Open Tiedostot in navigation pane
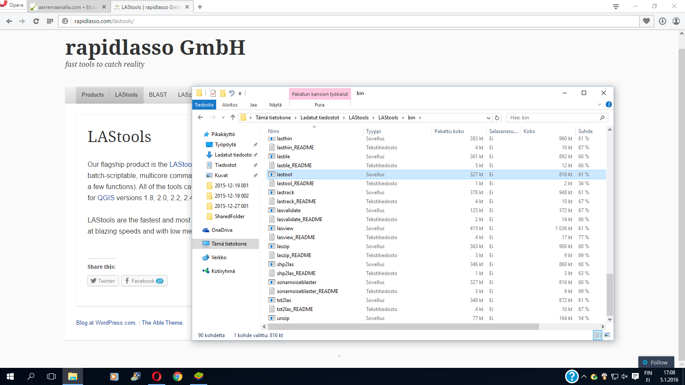 click(226, 165)
